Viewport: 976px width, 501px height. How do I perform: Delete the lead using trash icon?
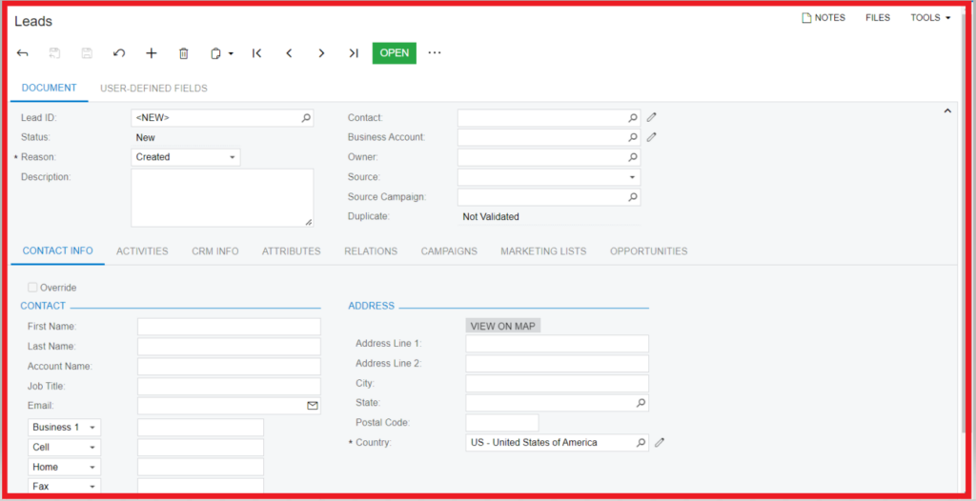pyautogui.click(x=184, y=53)
